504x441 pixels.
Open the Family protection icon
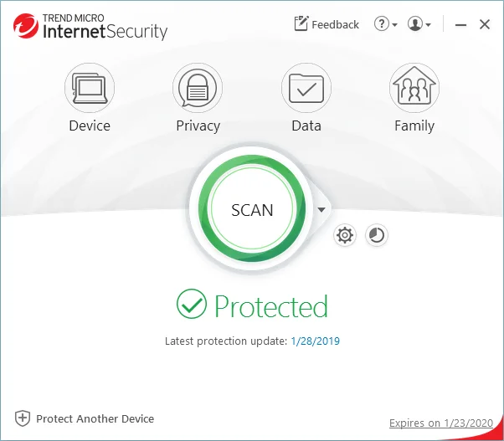point(414,87)
